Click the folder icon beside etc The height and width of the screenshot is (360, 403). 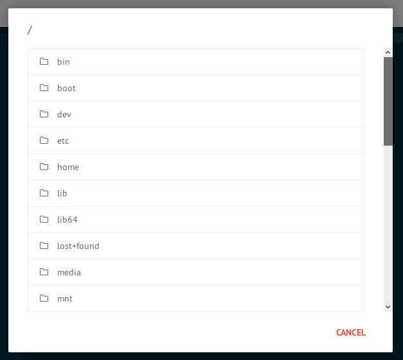click(44, 141)
